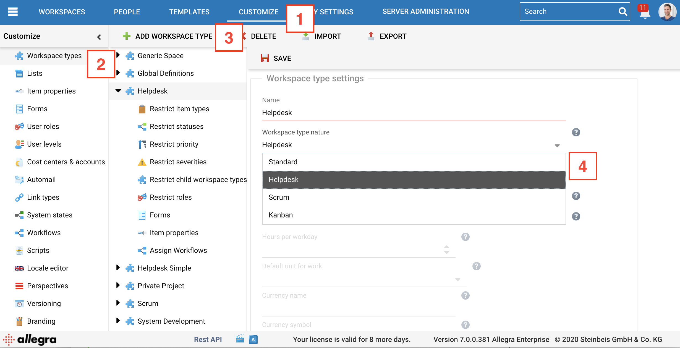680x348 pixels.
Task: Select Kanban from the nature list
Action: (x=281, y=215)
